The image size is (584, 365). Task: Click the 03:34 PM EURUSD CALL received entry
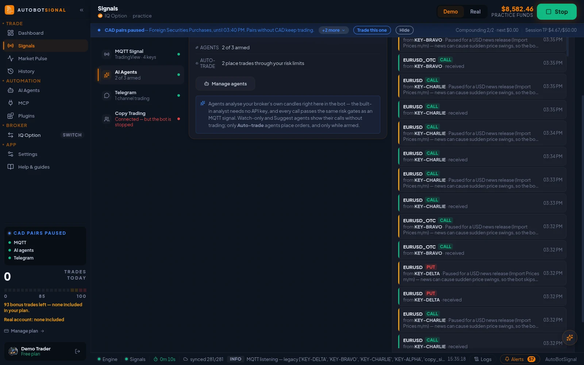(x=482, y=157)
